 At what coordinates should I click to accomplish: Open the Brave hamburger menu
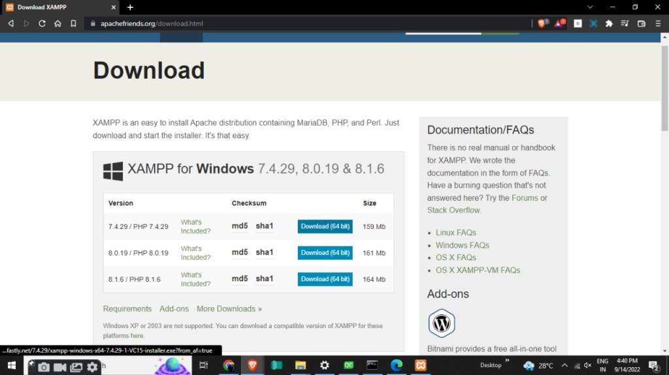(x=657, y=23)
